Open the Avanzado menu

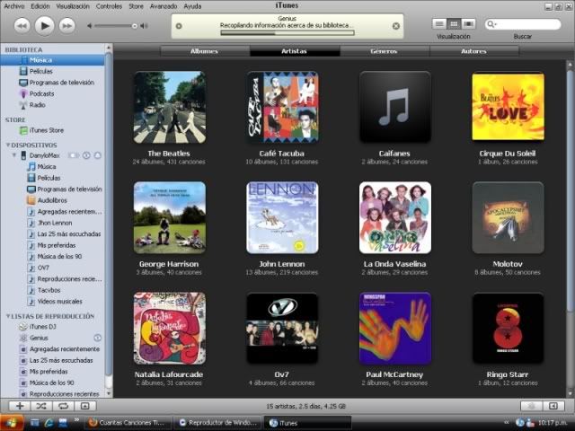164,6
